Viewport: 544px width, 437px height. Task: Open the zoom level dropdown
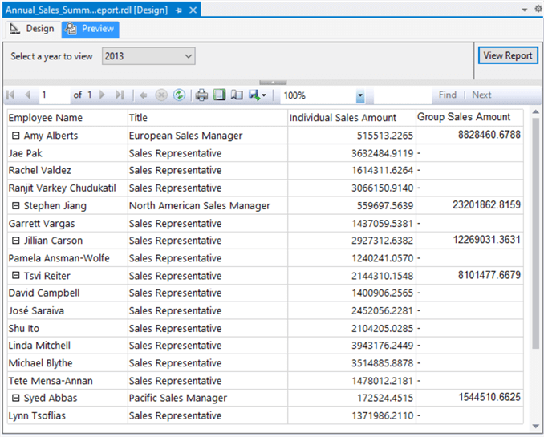(x=360, y=95)
